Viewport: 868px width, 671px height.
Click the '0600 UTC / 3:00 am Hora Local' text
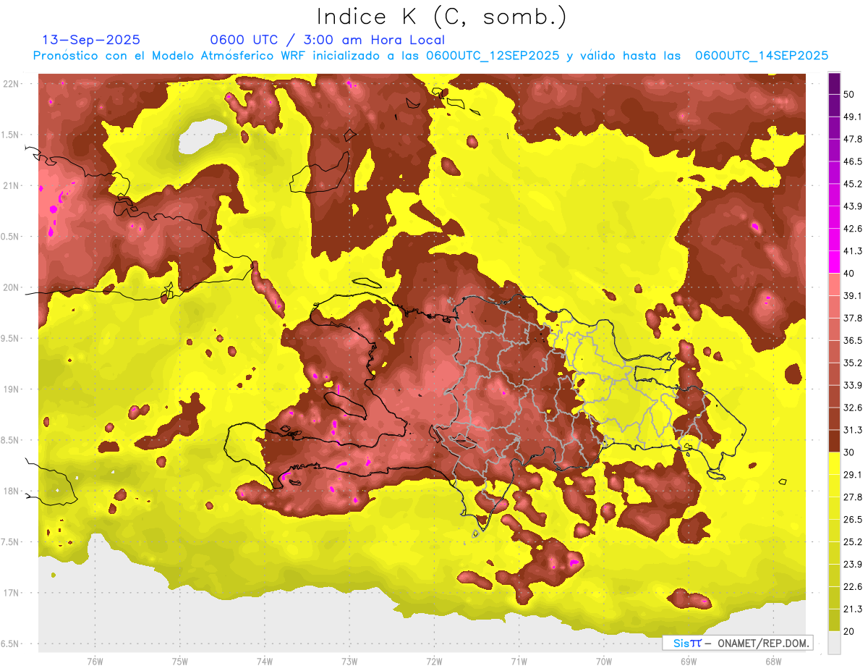[x=327, y=40]
